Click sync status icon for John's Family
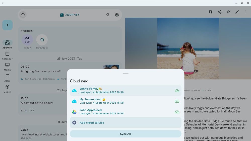 click(177, 91)
